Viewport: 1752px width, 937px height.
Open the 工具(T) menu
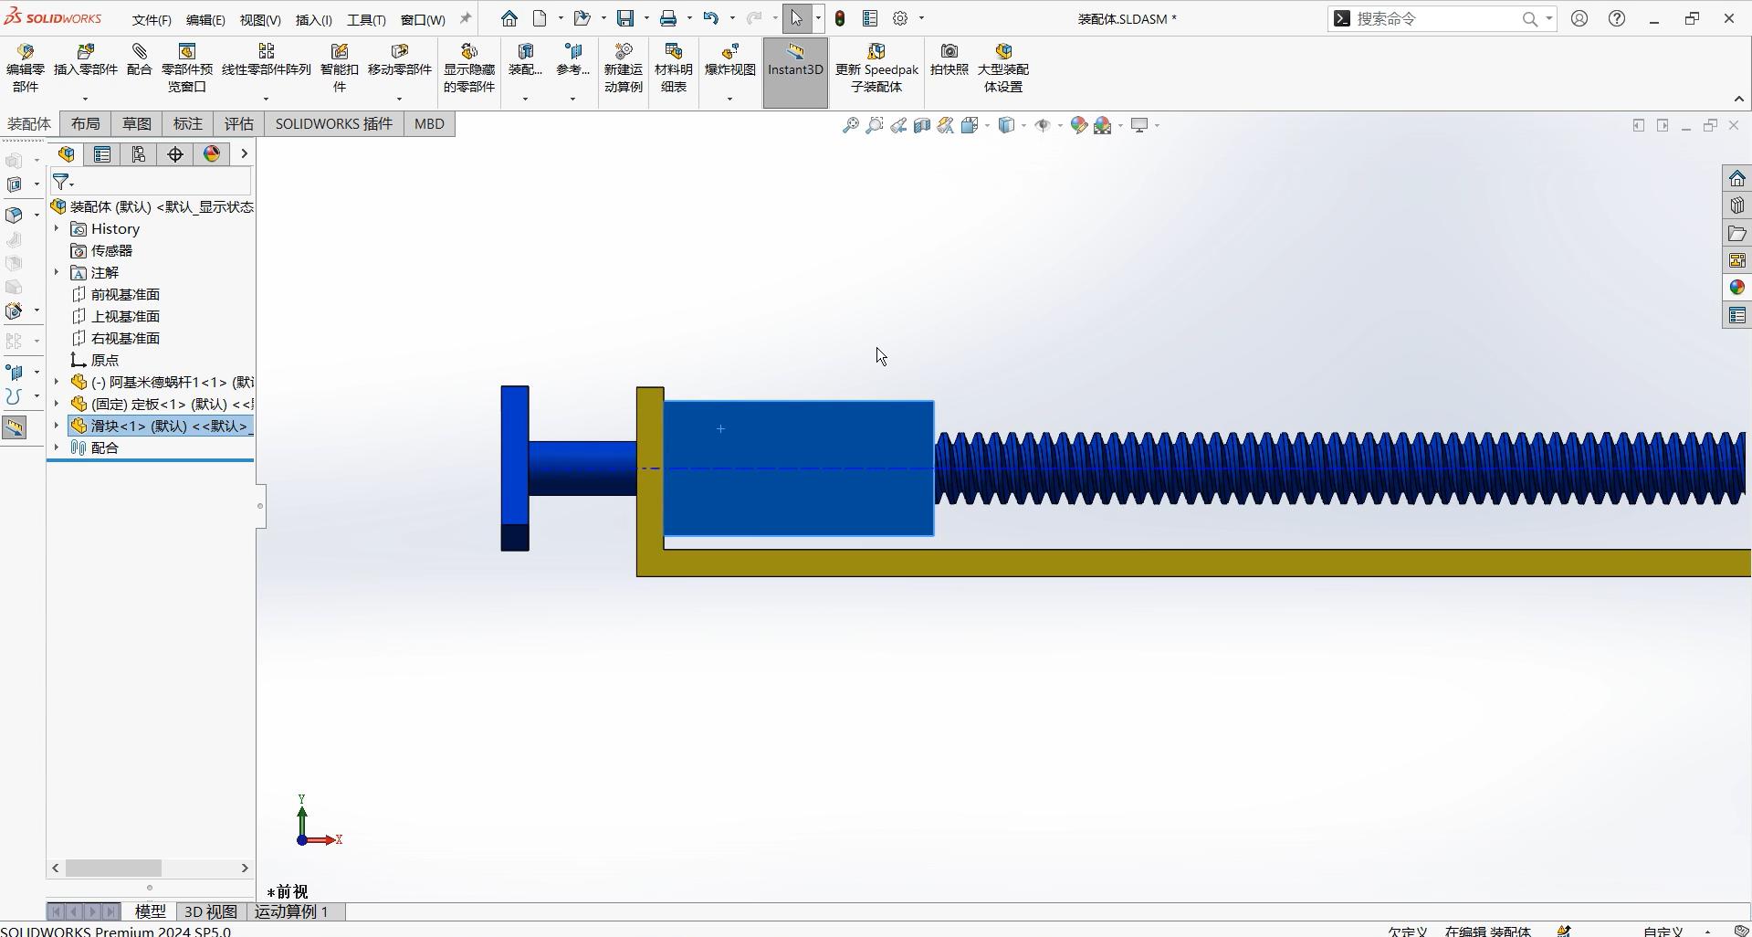point(366,19)
